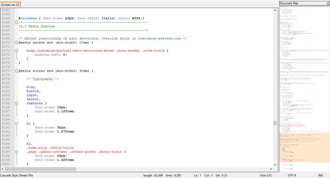Click the save icon on style.css tab
This screenshot has height=178, width=330.
(3, 5)
